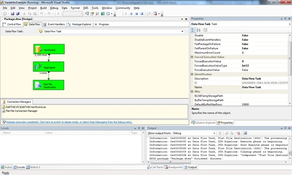The height and width of the screenshot is (175, 292).
Task: Click the Toolbox hammer-wrench icon
Action: pyautogui.click(x=97, y=14)
